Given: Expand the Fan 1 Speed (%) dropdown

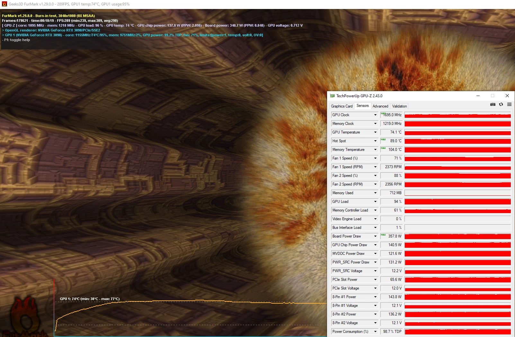Looking at the screenshot, I should click(375, 158).
